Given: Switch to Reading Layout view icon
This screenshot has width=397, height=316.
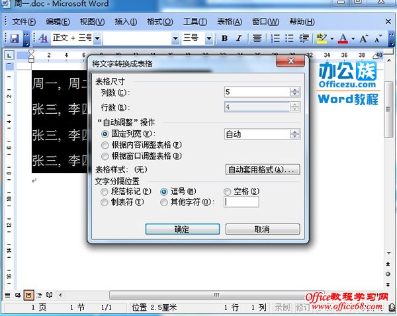Looking at the screenshot, I should [50, 295].
